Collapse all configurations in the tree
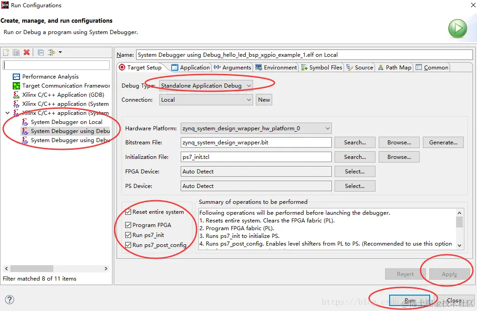 (41, 52)
